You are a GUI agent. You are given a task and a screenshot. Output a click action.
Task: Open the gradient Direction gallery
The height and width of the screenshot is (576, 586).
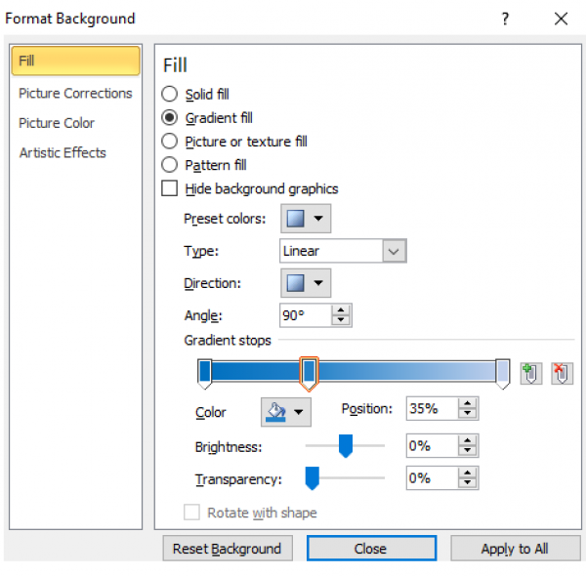(306, 284)
